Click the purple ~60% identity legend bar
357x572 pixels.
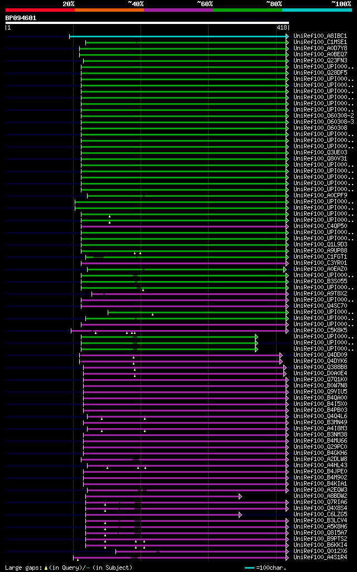click(x=178, y=10)
